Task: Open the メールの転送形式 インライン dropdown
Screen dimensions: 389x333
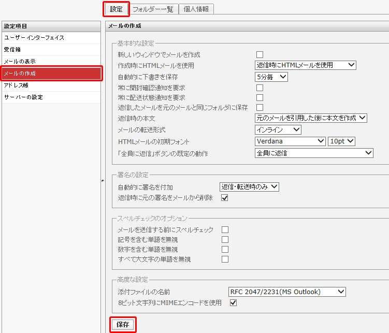Action: click(x=278, y=129)
